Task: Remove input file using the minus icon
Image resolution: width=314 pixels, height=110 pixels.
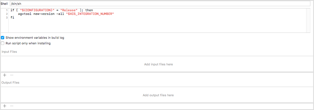Action: (12, 75)
